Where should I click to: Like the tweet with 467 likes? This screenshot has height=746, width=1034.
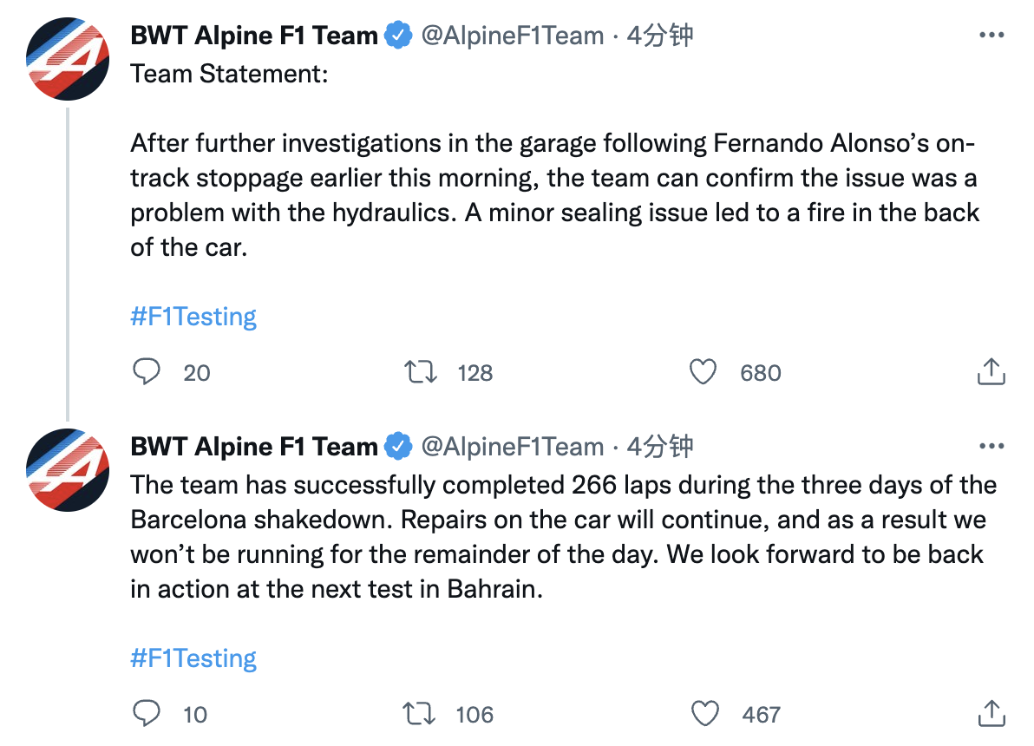(704, 714)
